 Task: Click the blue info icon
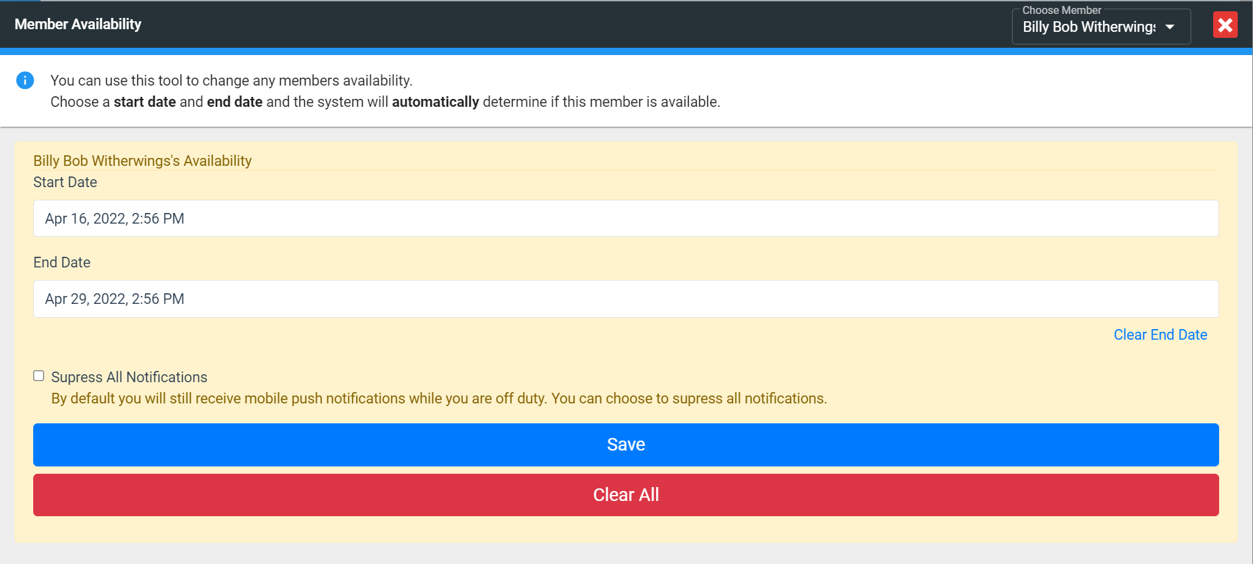click(25, 80)
